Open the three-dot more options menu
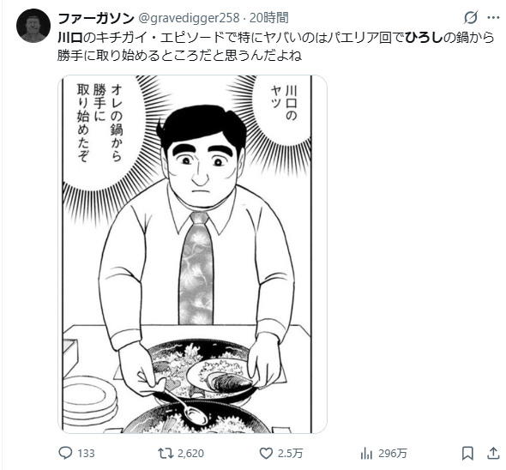 pos(493,18)
